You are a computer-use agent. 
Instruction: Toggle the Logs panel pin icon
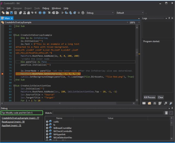[169, 18]
